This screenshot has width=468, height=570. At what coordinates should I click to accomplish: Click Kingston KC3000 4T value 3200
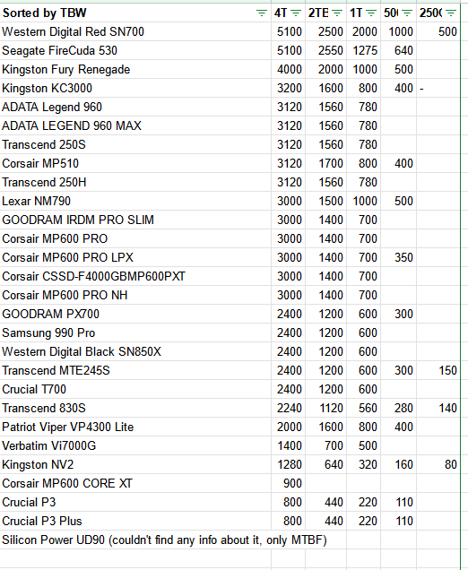[288, 89]
